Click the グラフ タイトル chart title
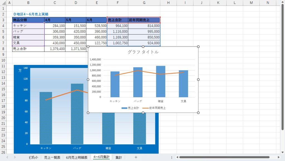 click(x=143, y=52)
